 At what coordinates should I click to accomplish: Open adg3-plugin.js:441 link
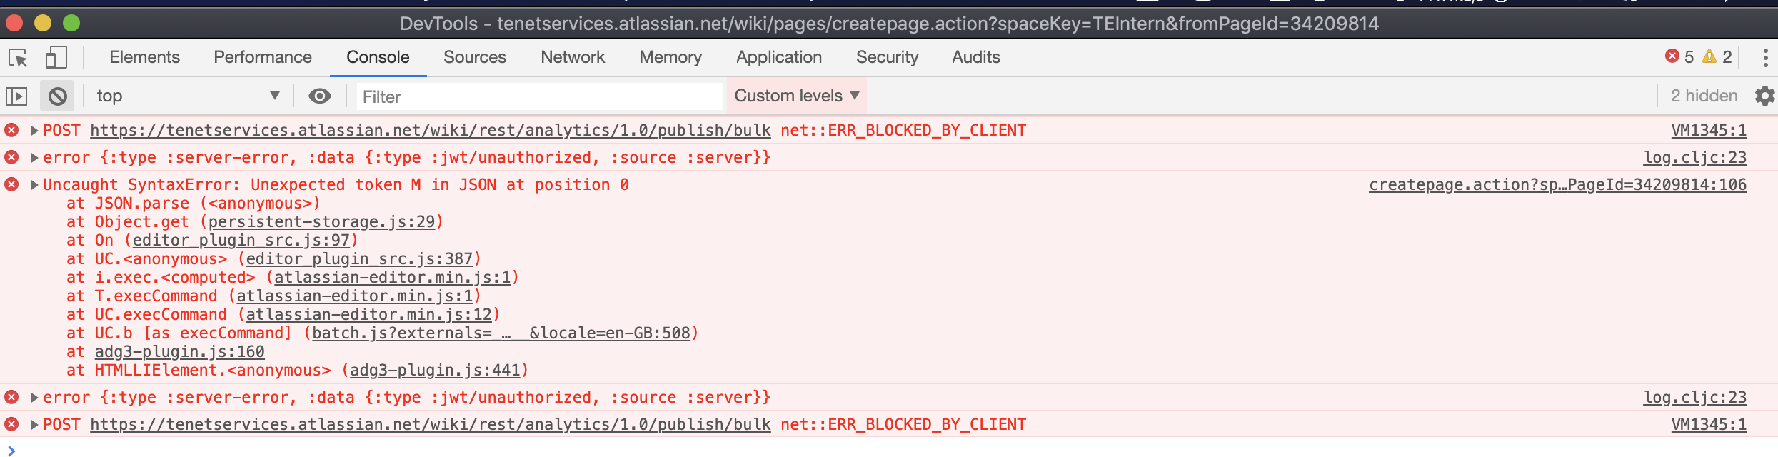coord(435,371)
